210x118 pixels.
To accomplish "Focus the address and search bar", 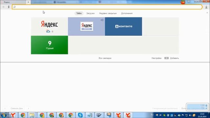I will point(107,7).
